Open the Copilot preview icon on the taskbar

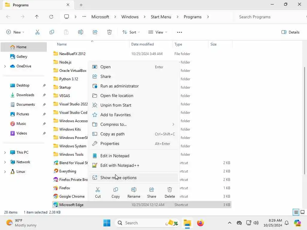coord(297,223)
